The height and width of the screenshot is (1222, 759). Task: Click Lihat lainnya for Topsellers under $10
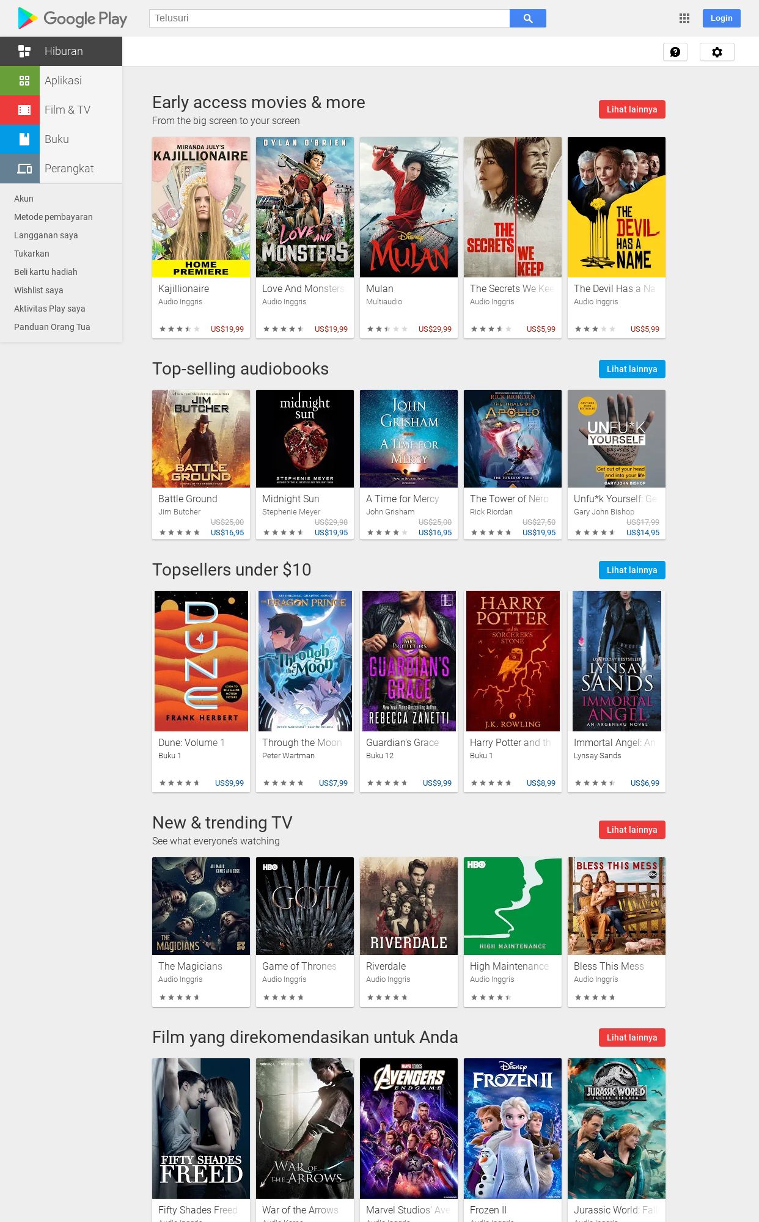632,570
